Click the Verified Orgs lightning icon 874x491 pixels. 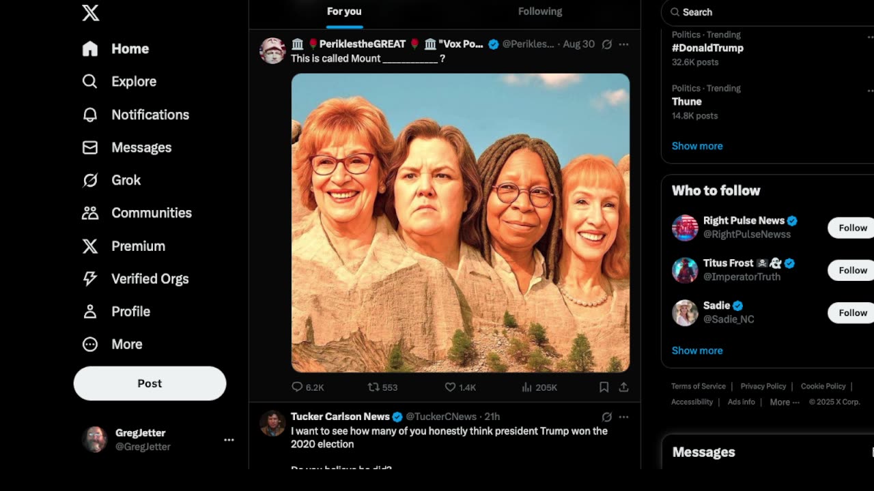tap(90, 279)
